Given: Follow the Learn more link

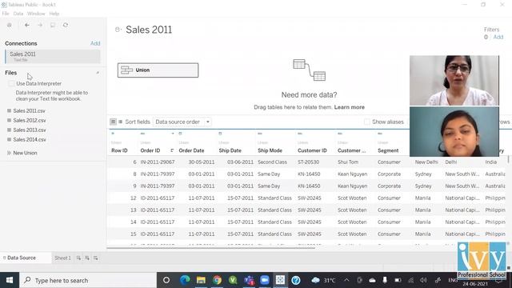Looking at the screenshot, I should tap(350, 107).
